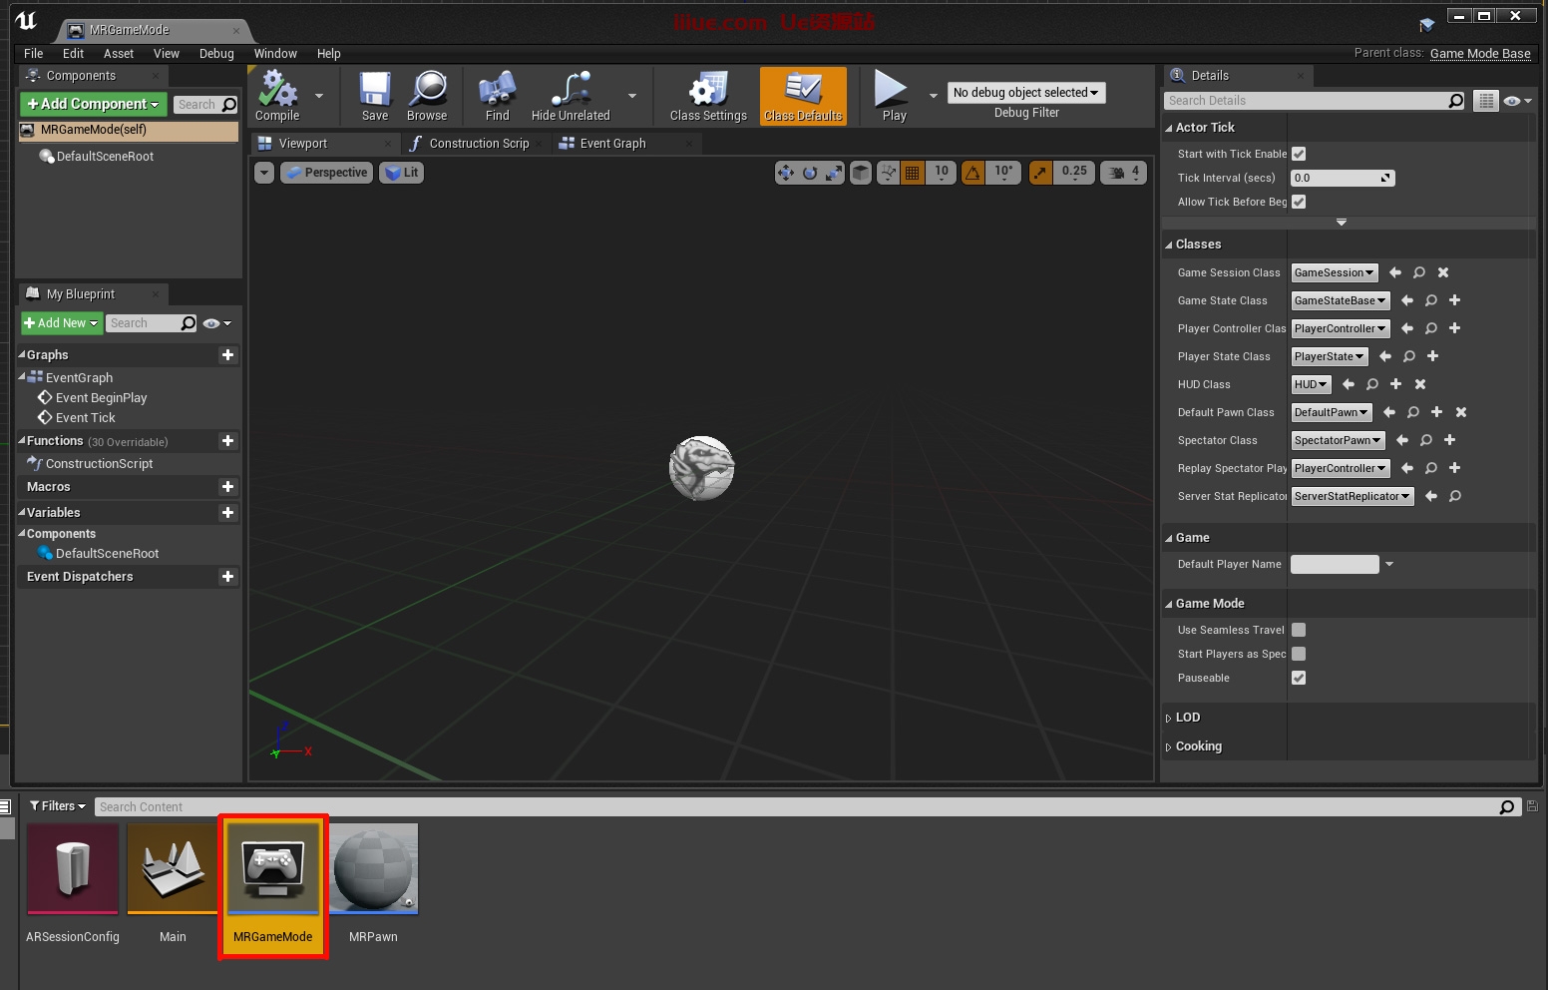Enable Use Seamless Travel checkbox
The width and height of the screenshot is (1548, 990).
tap(1299, 630)
